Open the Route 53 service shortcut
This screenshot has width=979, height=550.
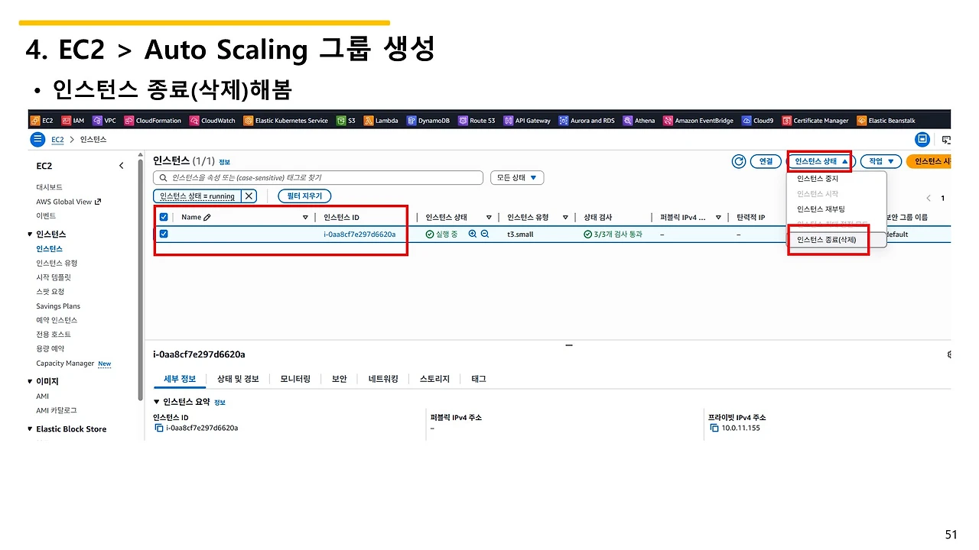[476, 120]
